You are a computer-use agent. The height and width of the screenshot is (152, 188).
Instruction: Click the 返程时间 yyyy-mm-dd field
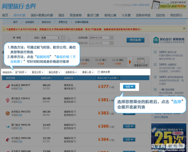click(x=101, y=43)
